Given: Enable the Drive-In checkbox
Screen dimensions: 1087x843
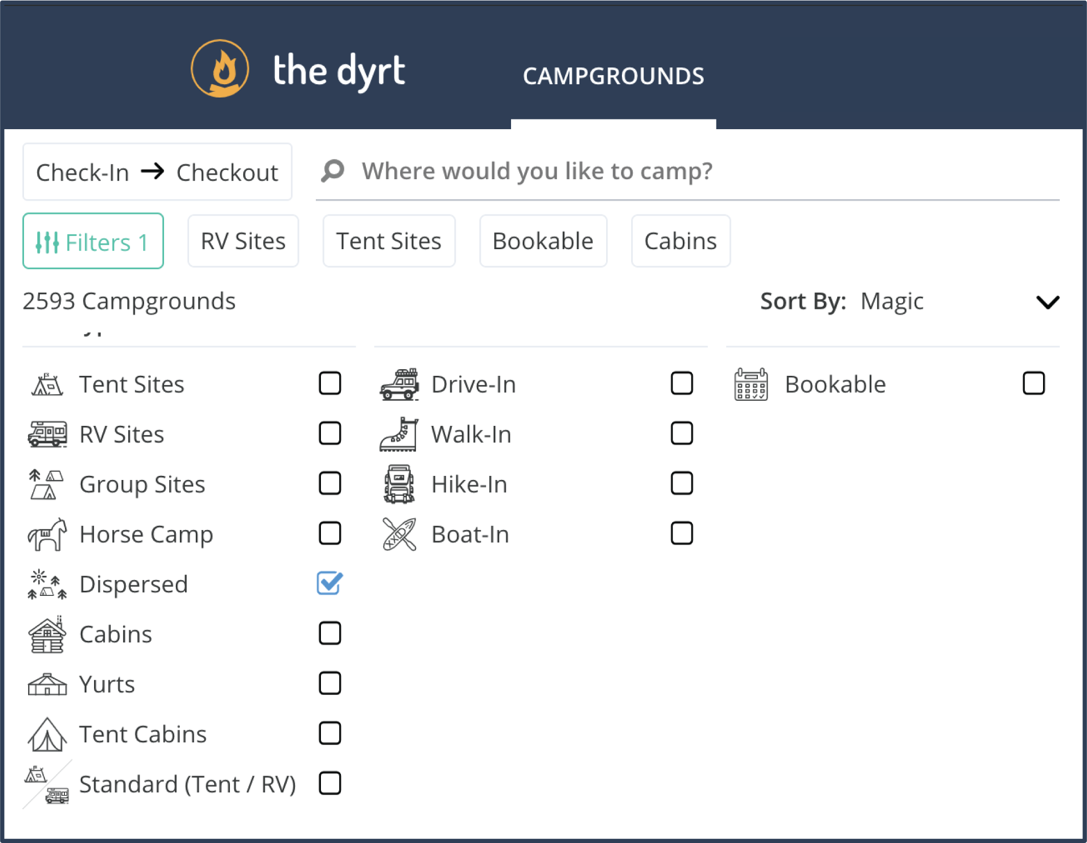Looking at the screenshot, I should click(682, 383).
